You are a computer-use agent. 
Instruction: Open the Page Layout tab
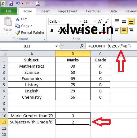(68, 11)
